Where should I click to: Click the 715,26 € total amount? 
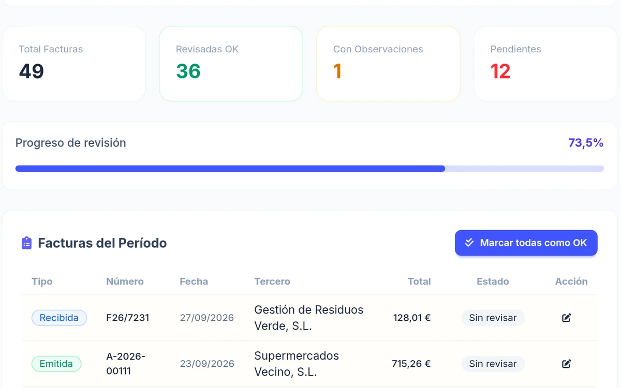click(x=411, y=364)
